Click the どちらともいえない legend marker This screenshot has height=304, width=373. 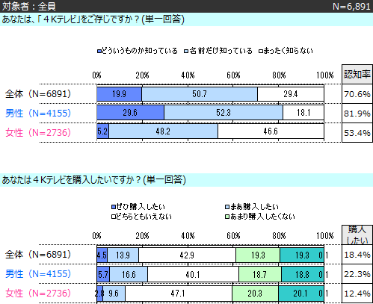click(114, 217)
